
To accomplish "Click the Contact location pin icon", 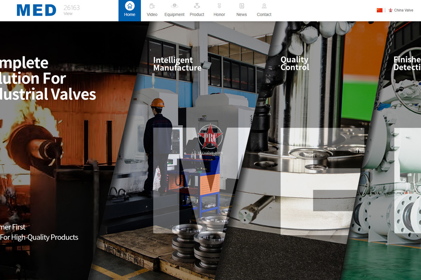I will tap(264, 6).
